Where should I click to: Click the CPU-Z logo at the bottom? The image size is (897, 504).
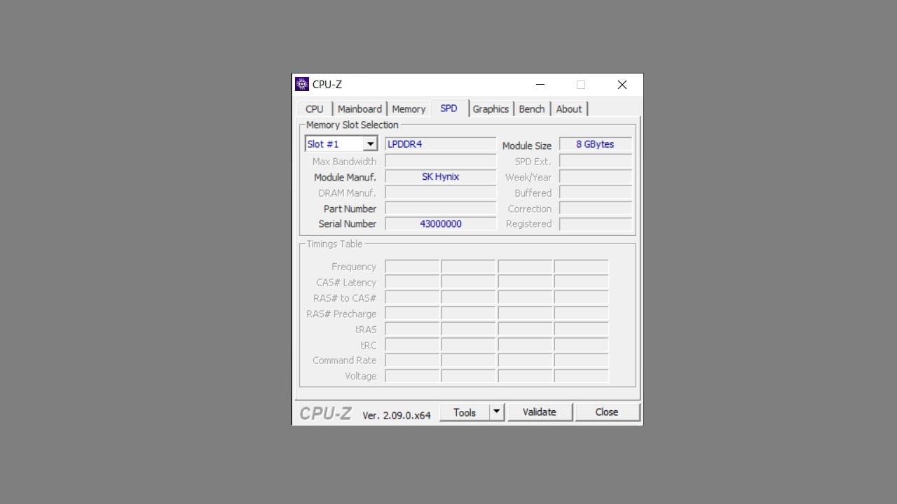pos(324,412)
